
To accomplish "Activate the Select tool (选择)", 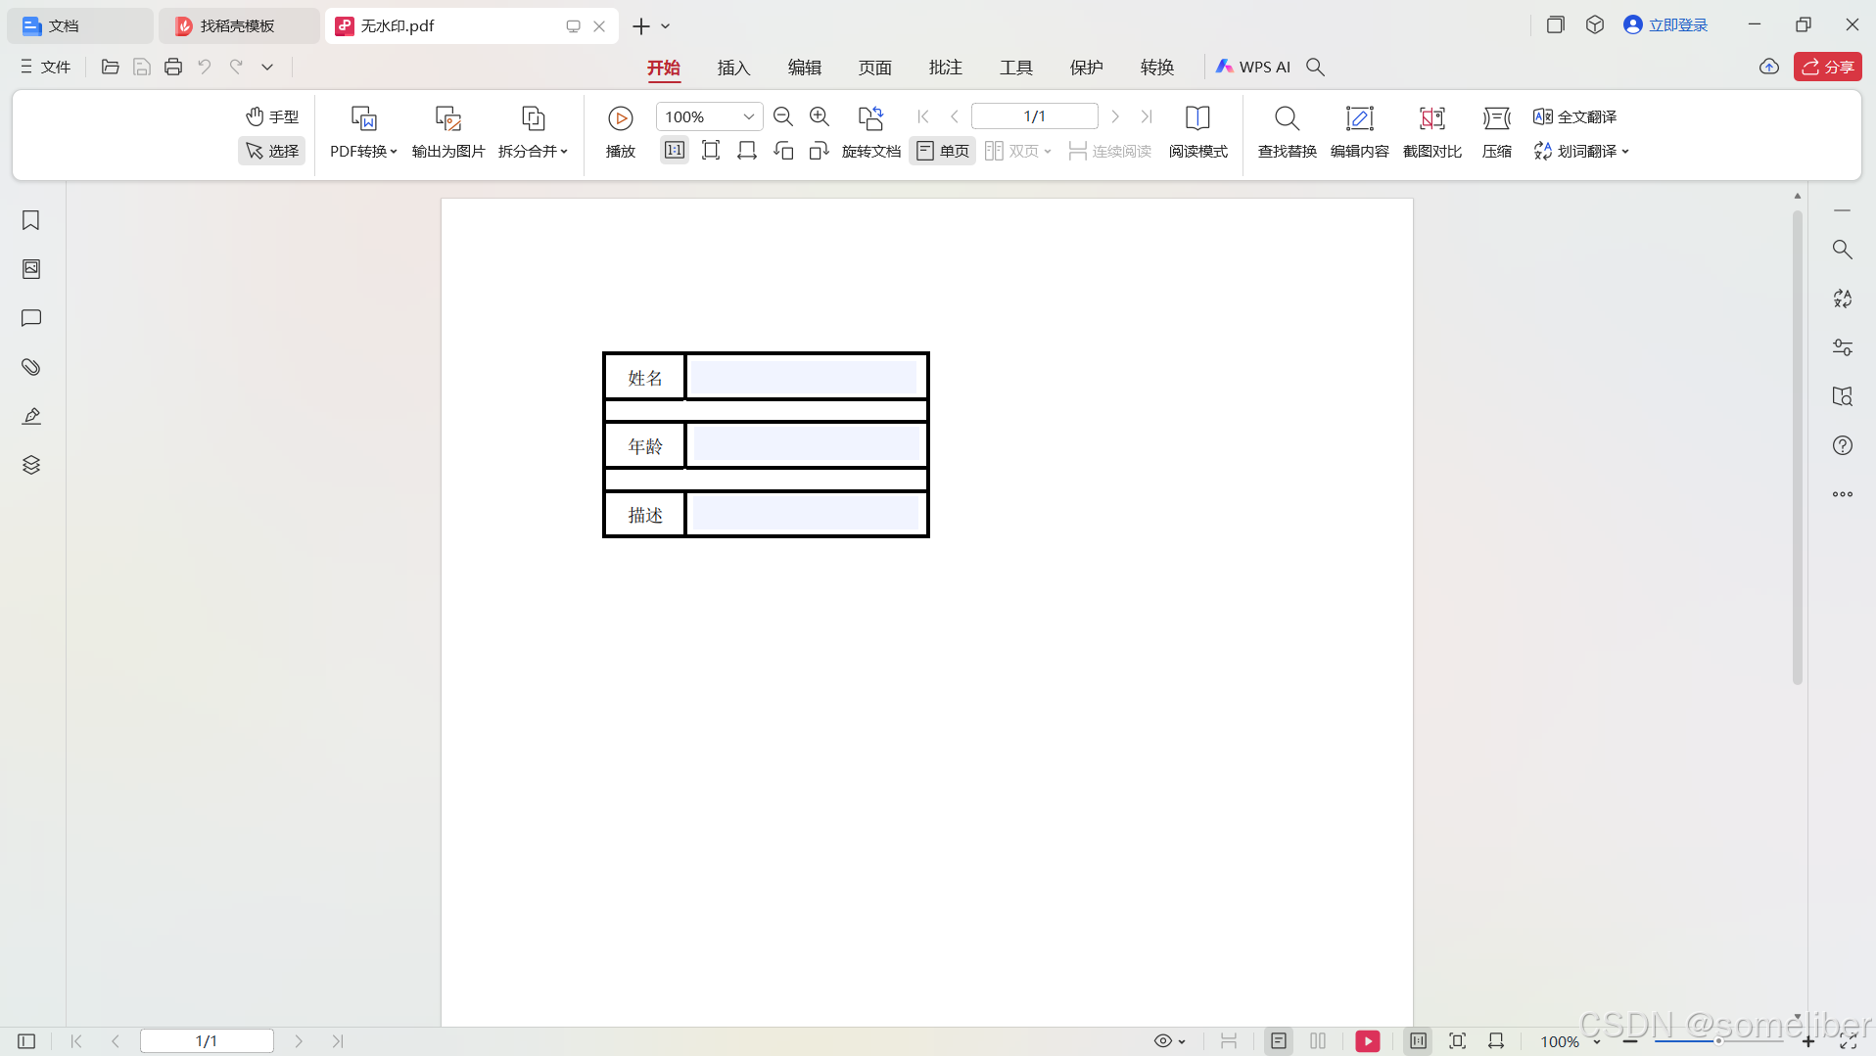I will click(272, 151).
